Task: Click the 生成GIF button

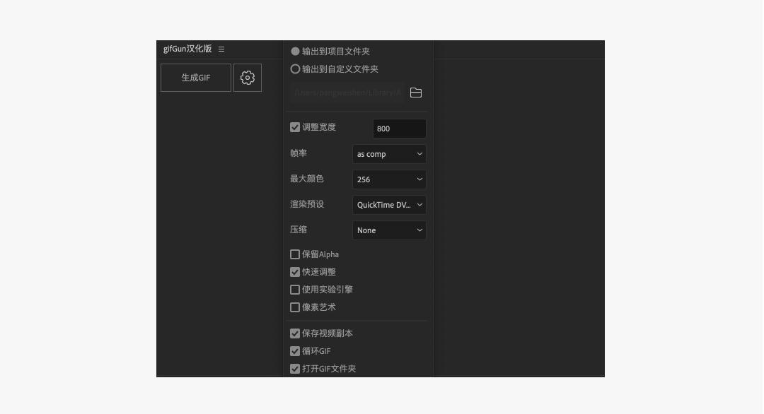Action: (195, 78)
